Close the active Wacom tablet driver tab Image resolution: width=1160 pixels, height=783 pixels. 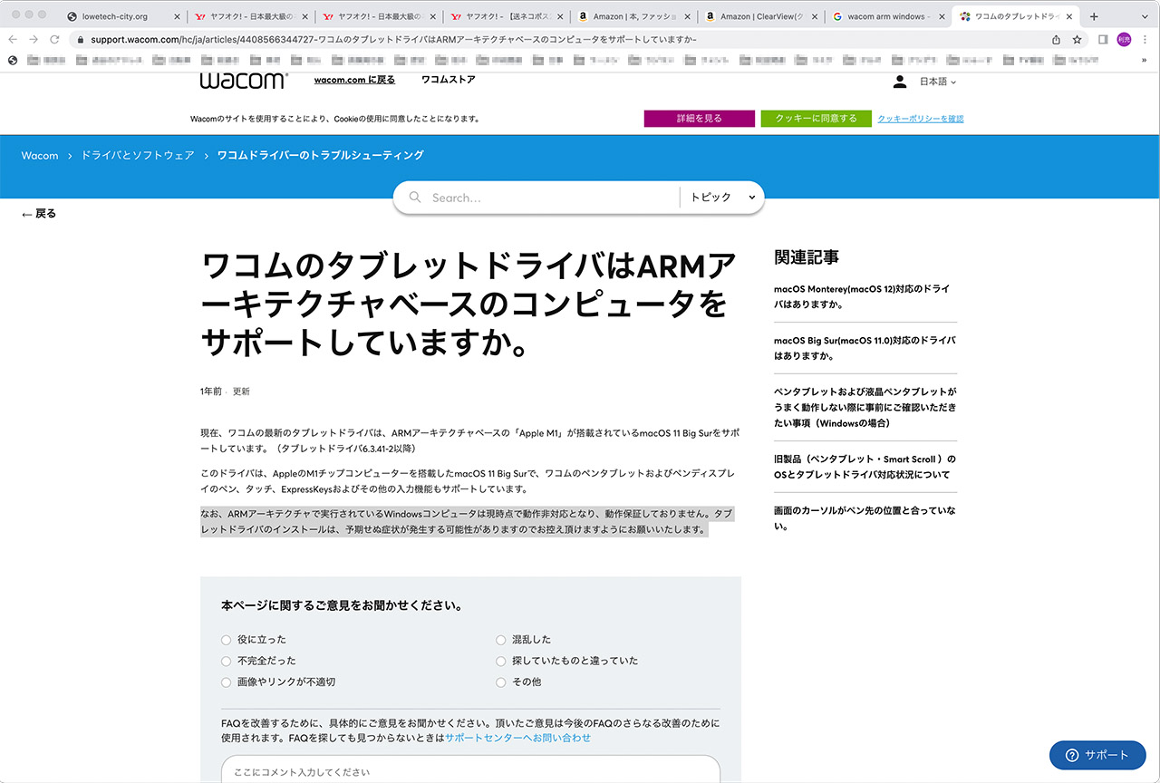1069,16
